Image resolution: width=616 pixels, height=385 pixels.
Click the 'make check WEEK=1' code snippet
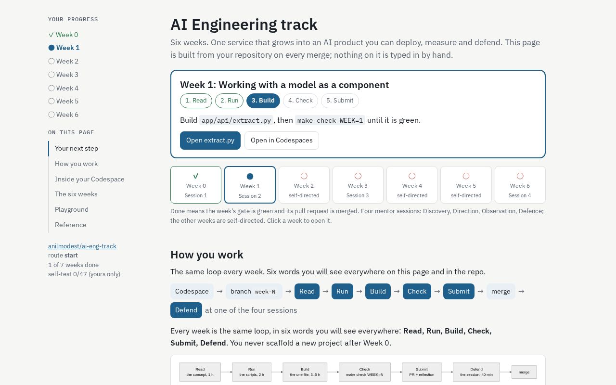coord(330,120)
